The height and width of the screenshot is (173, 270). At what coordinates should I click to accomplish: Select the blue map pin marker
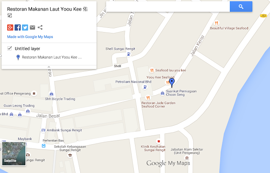click(x=172, y=83)
